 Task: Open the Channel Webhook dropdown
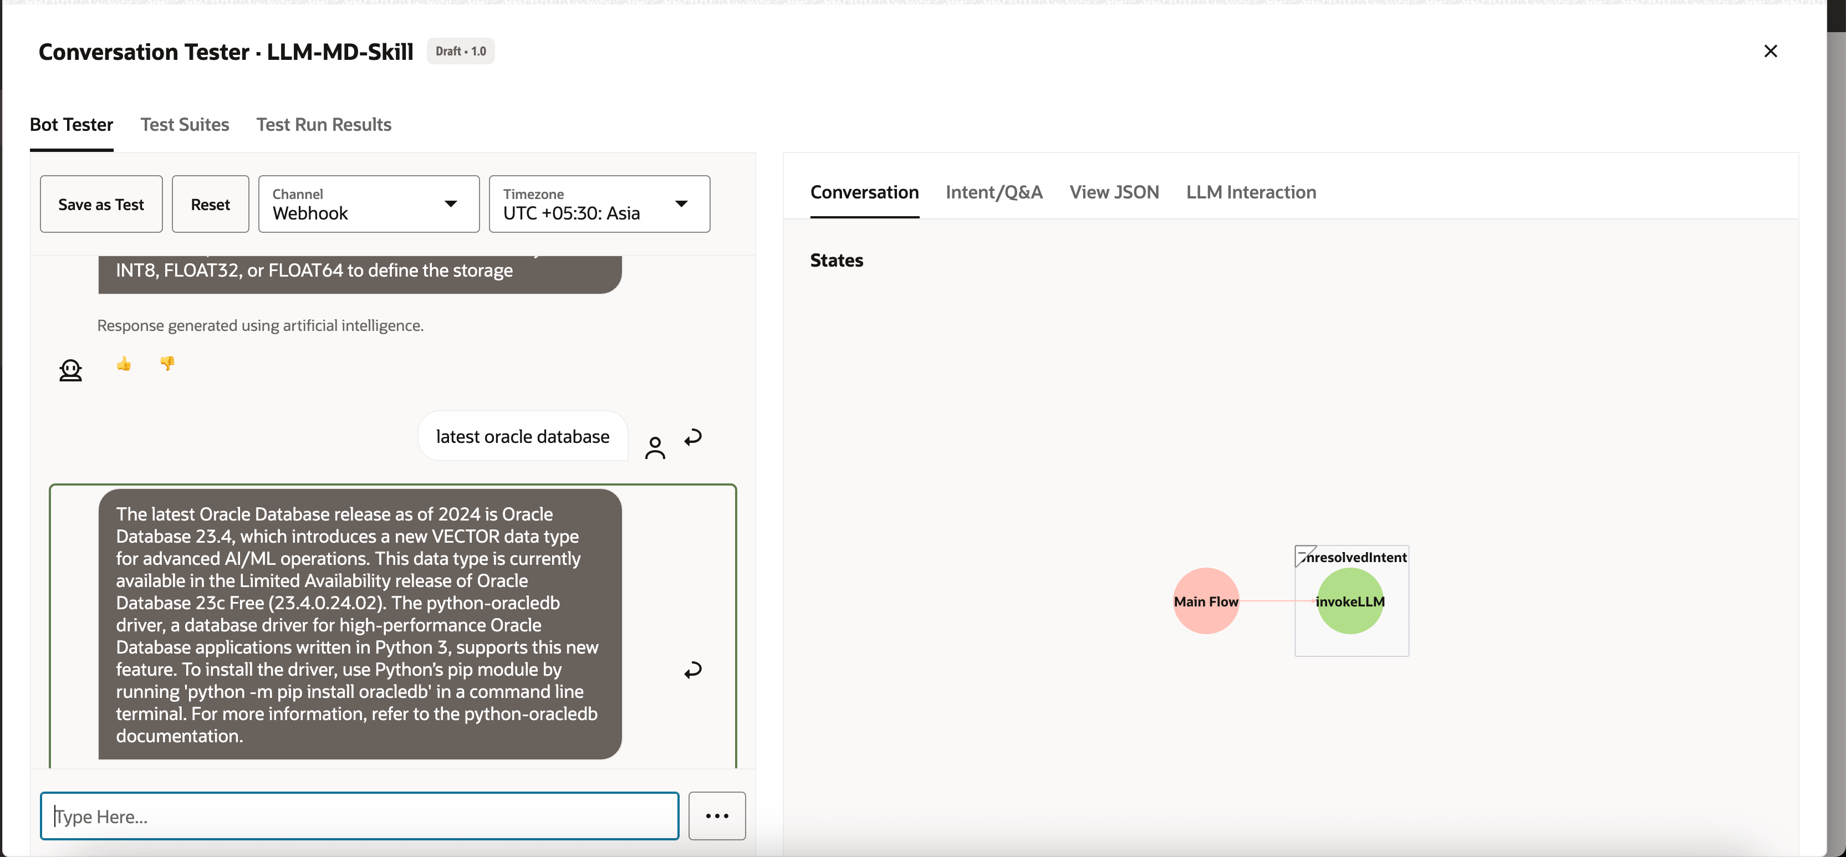[368, 204]
